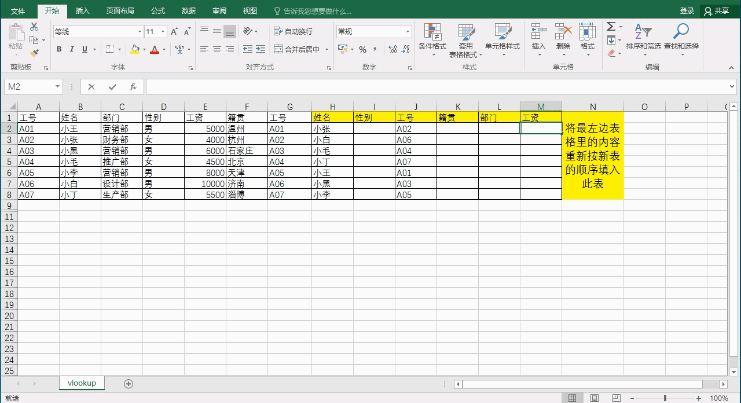Decrease decimal places
Viewport: 741px width, 403px height.
406,49
